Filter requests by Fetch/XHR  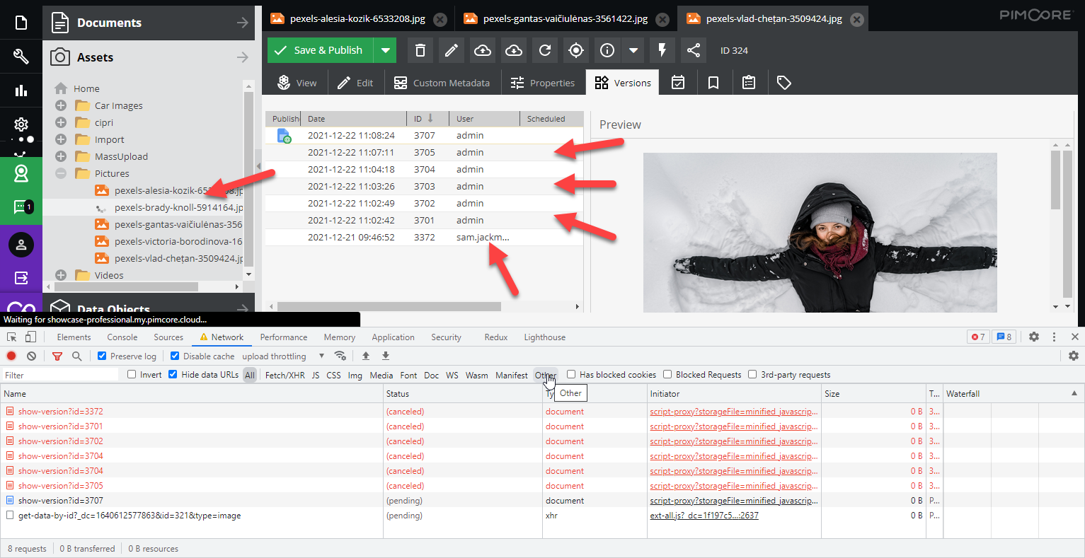pos(285,375)
